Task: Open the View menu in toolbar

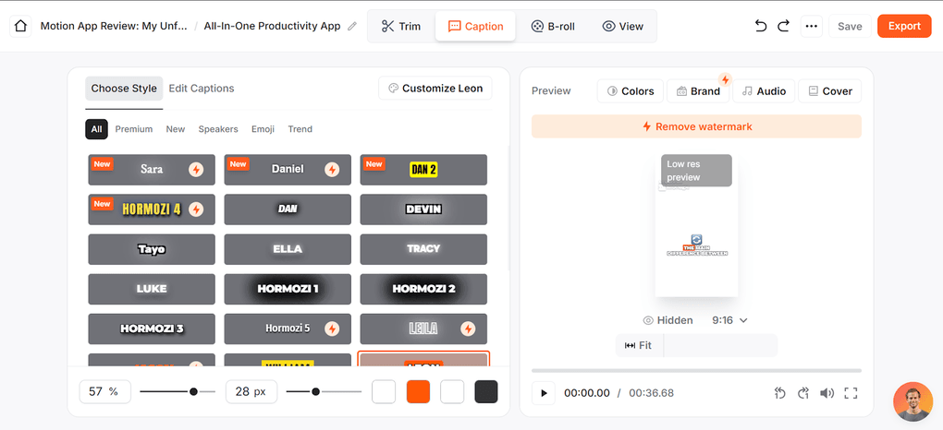Action: click(622, 27)
